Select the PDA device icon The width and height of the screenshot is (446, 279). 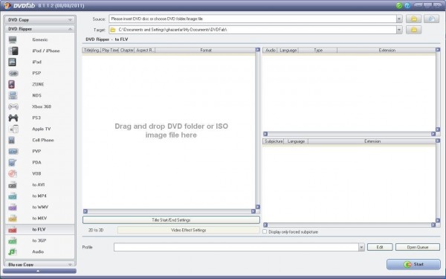point(12,162)
